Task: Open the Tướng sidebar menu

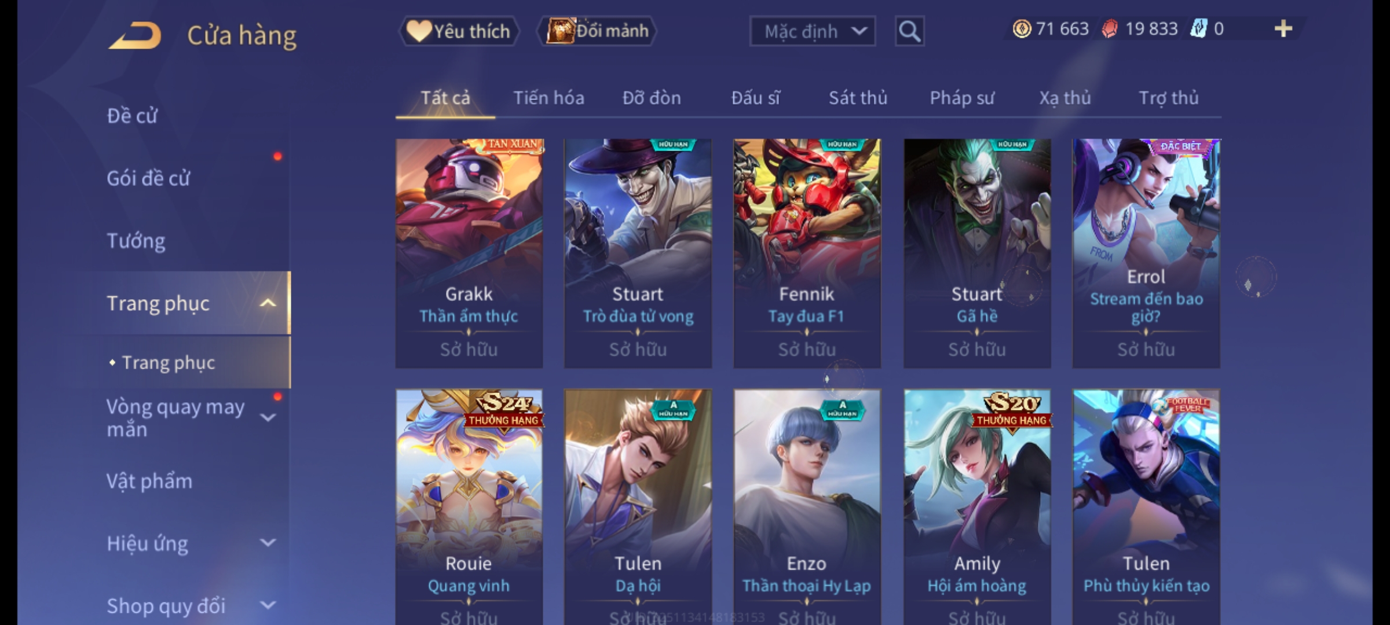Action: pyautogui.click(x=136, y=241)
